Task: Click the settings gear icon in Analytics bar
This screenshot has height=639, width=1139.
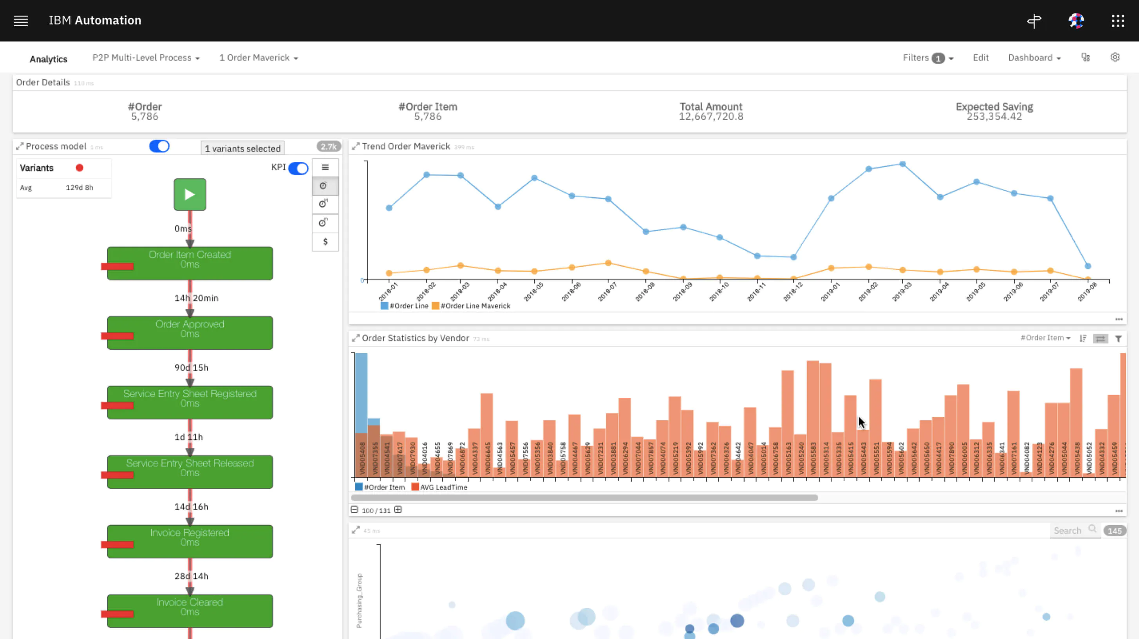Action: pos(1115,58)
